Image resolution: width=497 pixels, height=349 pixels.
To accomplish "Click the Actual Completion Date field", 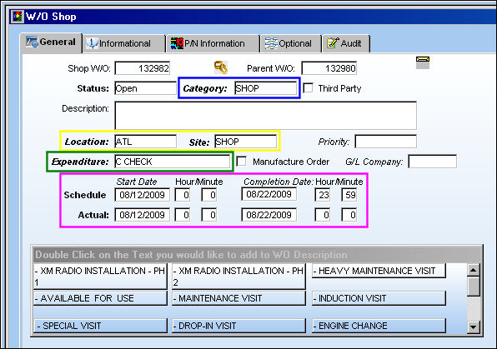I will 269,215.
